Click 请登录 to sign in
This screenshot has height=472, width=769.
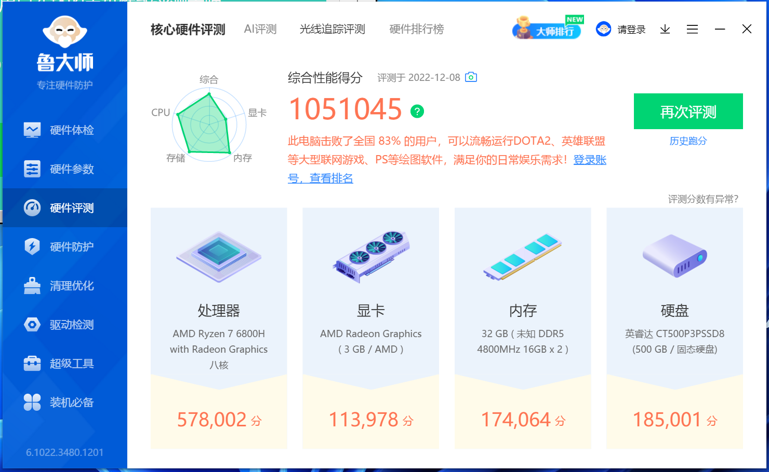(x=630, y=29)
